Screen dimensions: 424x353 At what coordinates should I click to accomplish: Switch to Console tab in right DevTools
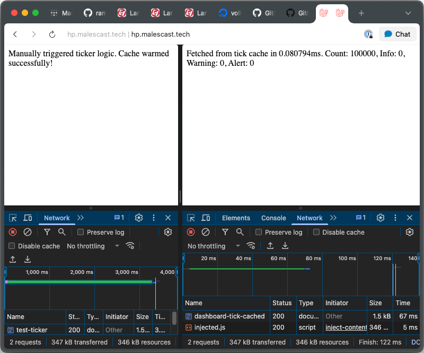click(x=273, y=218)
